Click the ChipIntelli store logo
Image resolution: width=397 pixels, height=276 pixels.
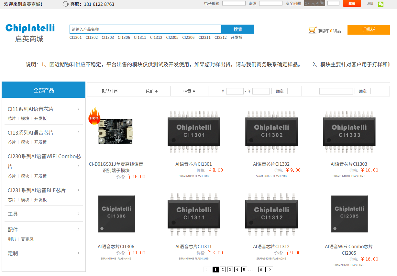click(x=30, y=33)
